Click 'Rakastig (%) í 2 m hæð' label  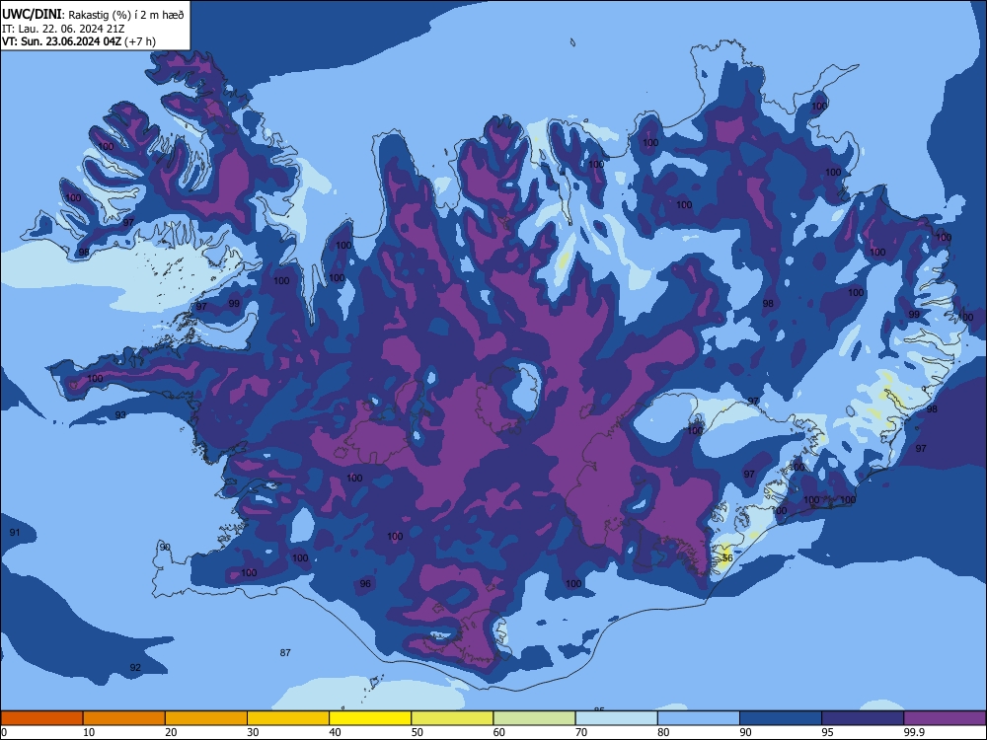pos(126,15)
